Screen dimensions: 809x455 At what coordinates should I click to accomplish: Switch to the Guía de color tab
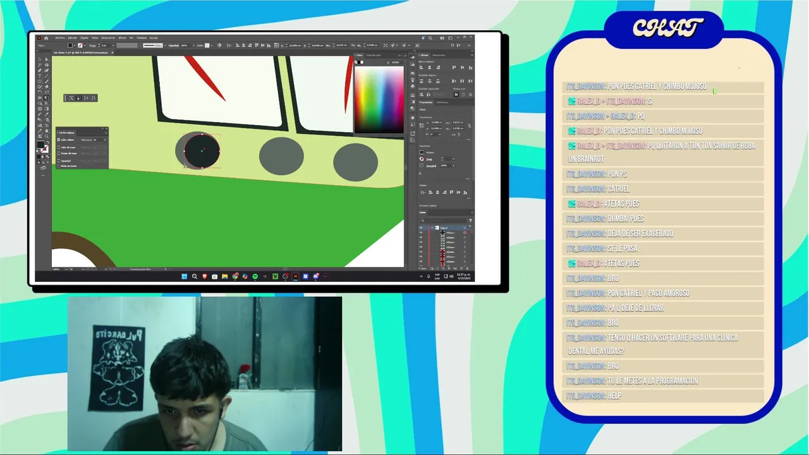(374, 55)
